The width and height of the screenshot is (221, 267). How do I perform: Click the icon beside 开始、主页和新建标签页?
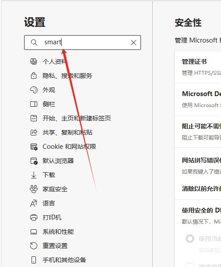pyautogui.click(x=34, y=118)
